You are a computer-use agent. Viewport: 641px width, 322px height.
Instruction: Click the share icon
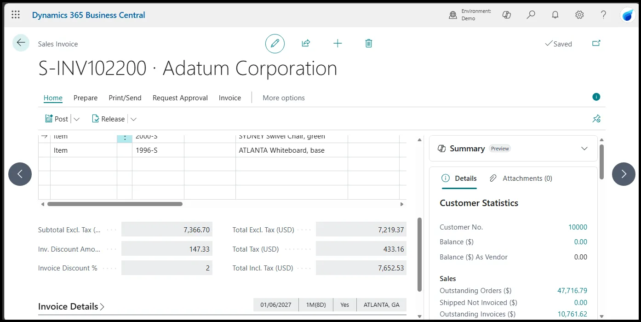click(306, 43)
